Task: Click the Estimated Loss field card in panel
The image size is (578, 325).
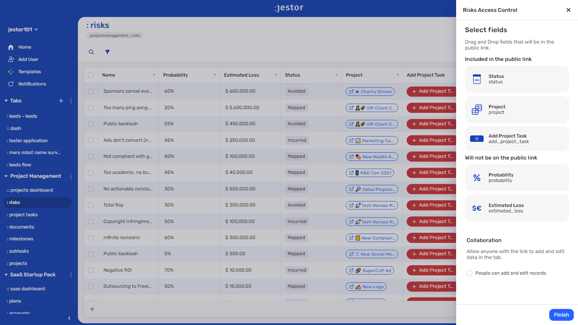Action: (x=517, y=208)
